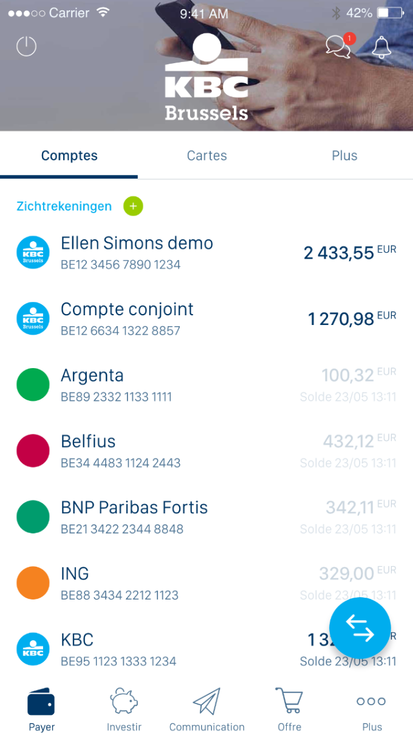413x735 pixels.
Task: Tap the KBC logo beside Ellen Simons demo
Action: 32,252
